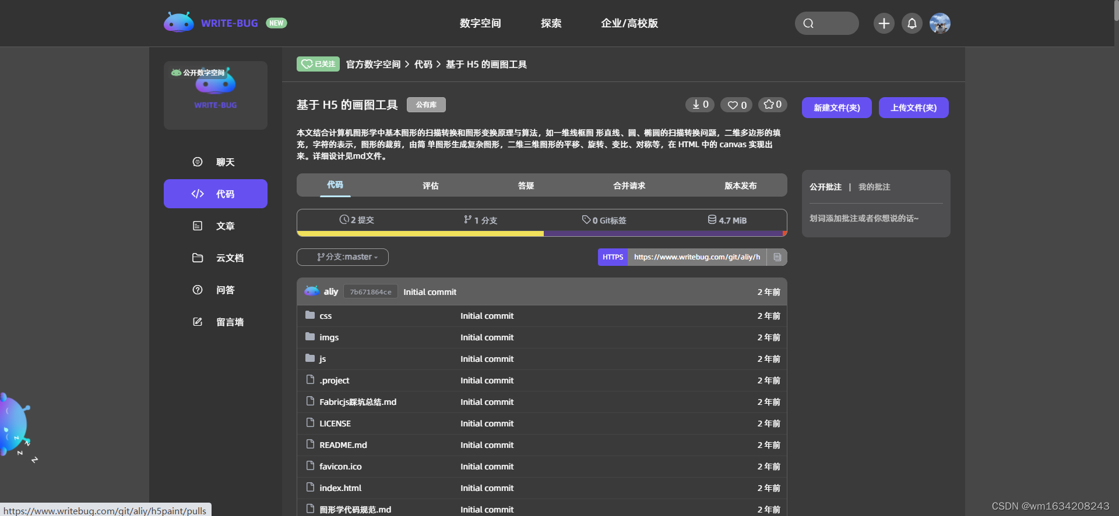Open 图形学代码规范.md file
This screenshot has width=1119, height=516.
tap(356, 510)
